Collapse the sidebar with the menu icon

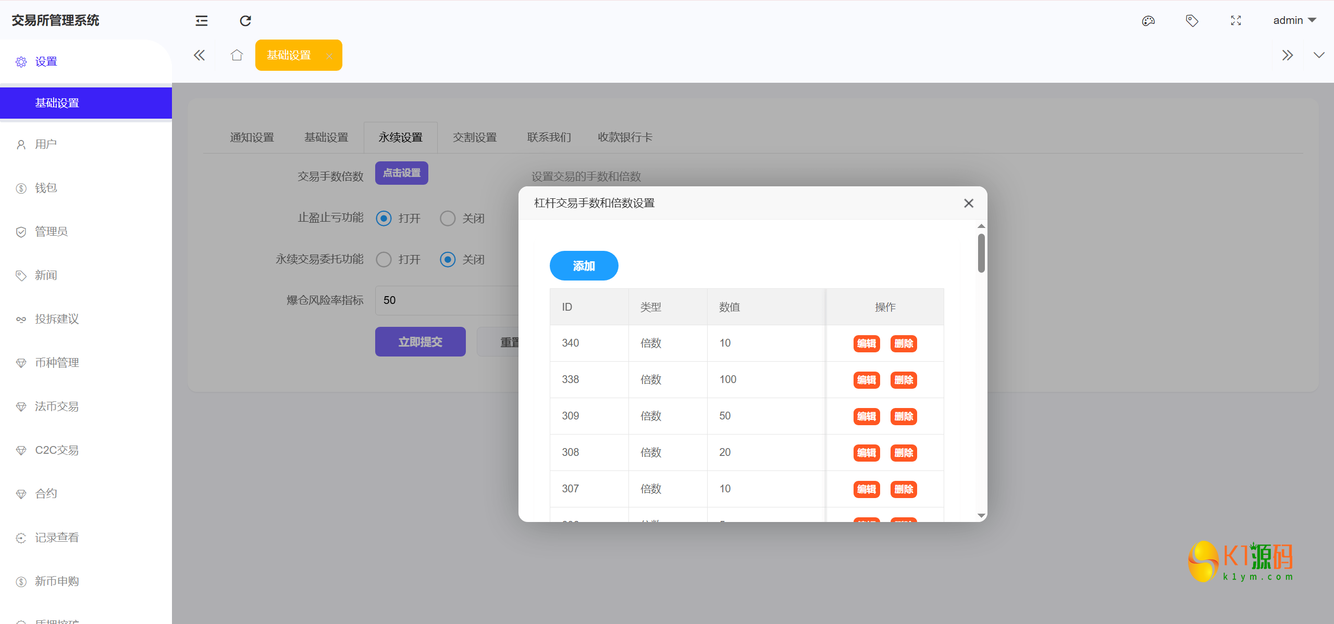(x=201, y=20)
